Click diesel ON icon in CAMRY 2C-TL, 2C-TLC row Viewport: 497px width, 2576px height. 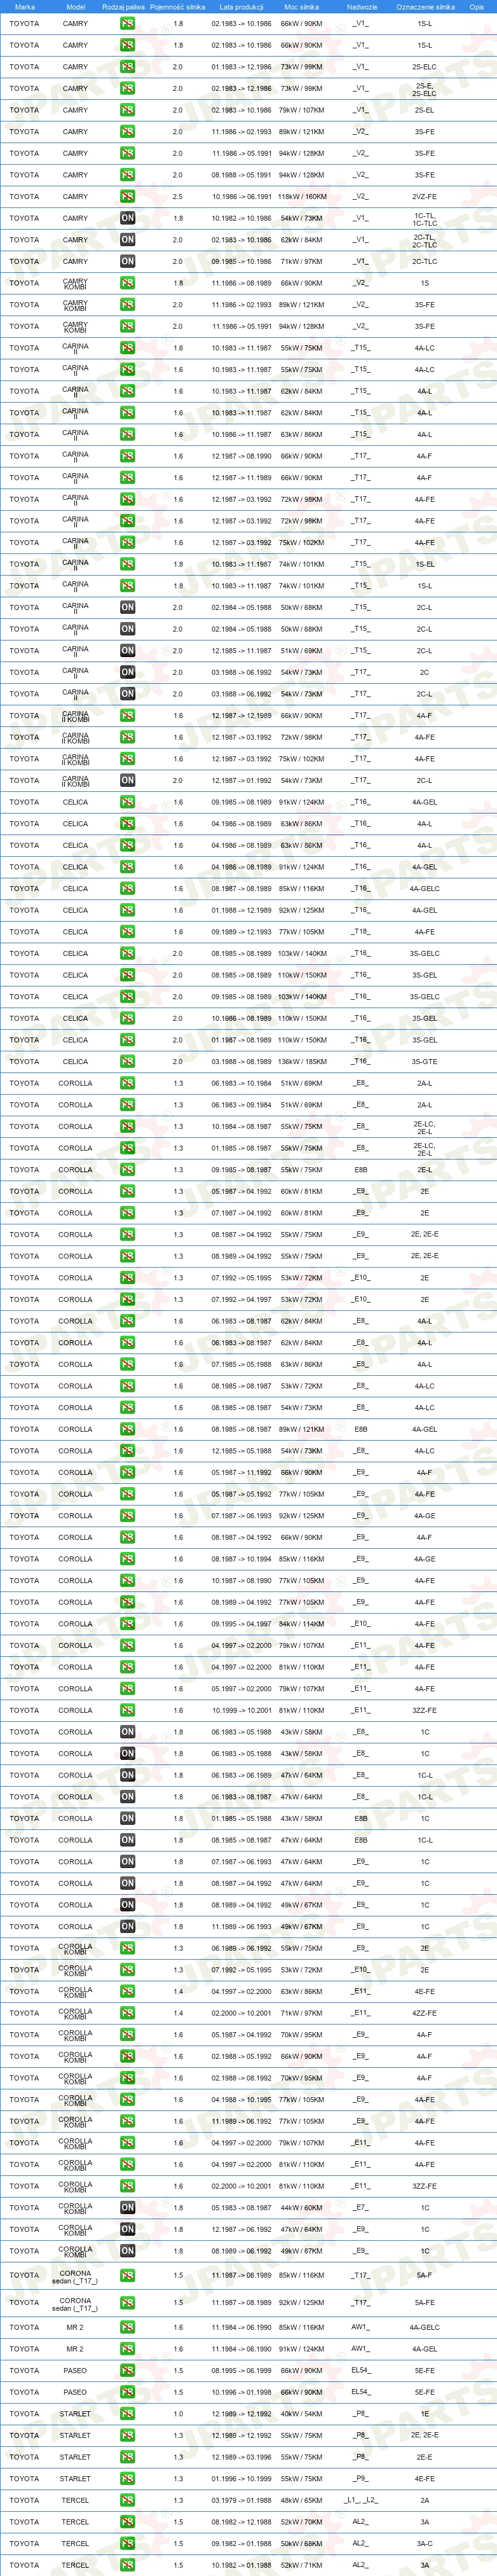(x=127, y=240)
